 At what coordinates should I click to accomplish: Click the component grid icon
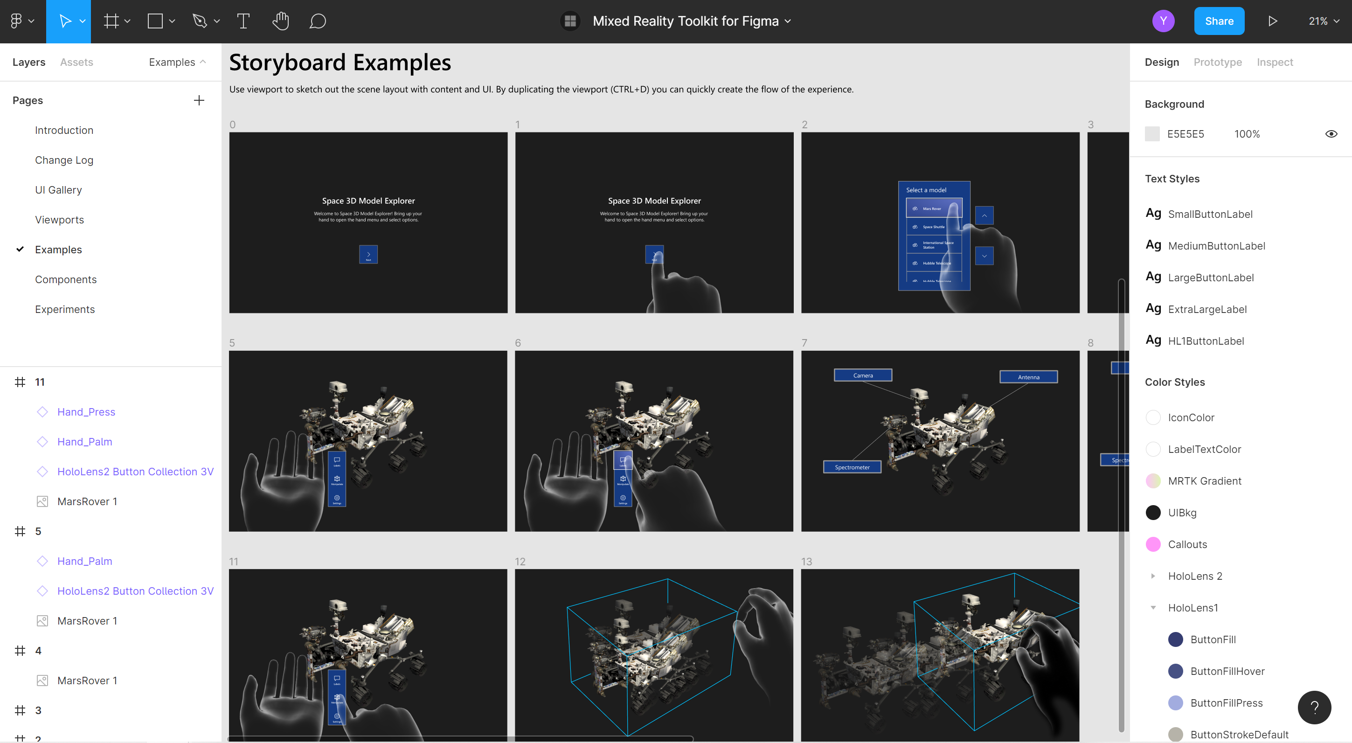coord(570,20)
